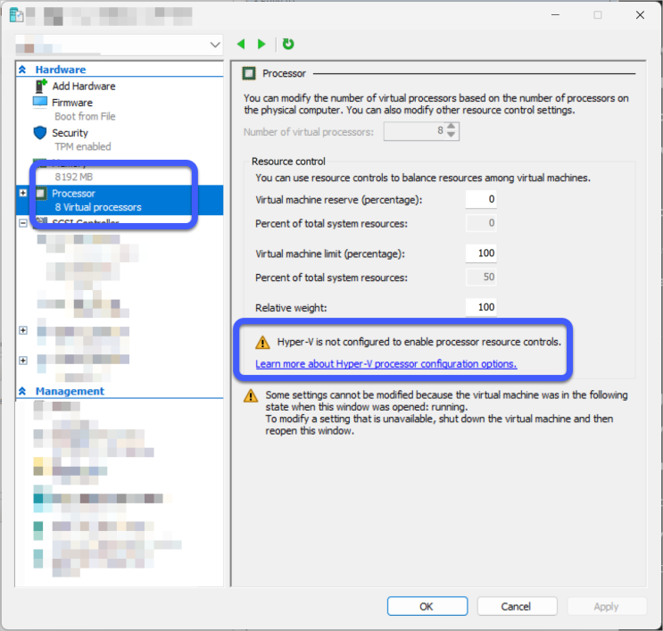The height and width of the screenshot is (631, 663).
Task: Click the settings cannot be modified warning icon
Action: 251,395
